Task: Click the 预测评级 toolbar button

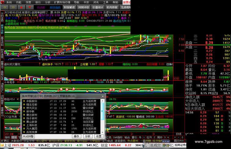Action: tap(83, 7)
